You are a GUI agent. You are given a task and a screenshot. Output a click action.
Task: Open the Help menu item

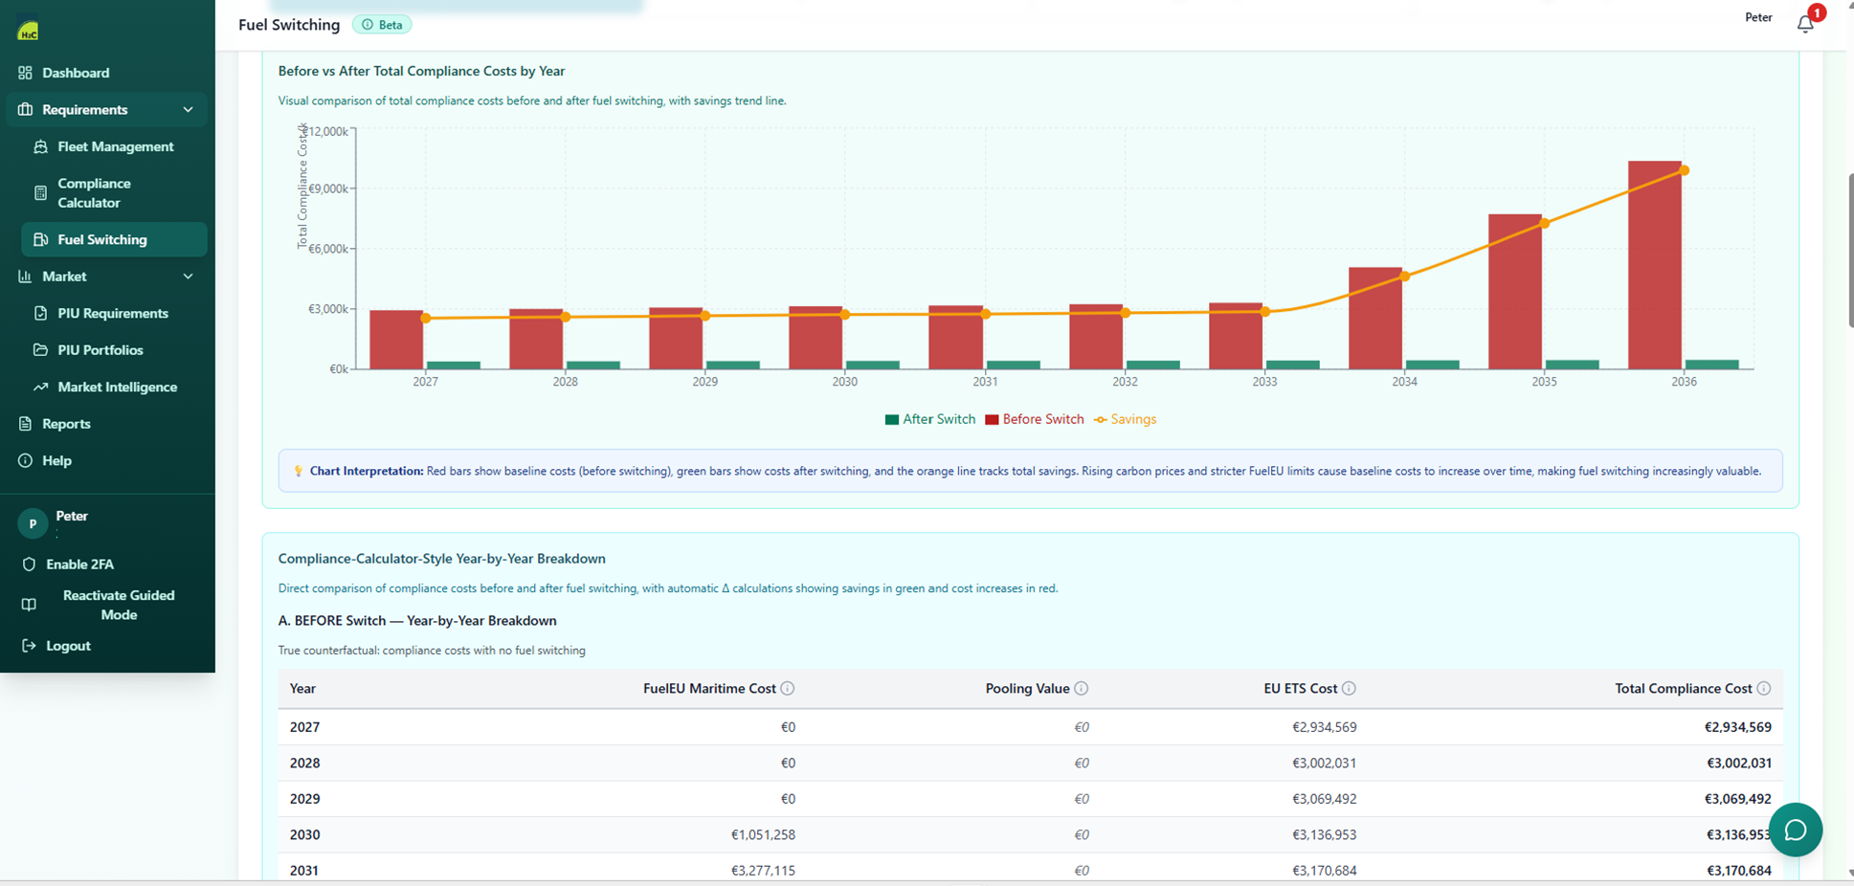click(x=56, y=460)
